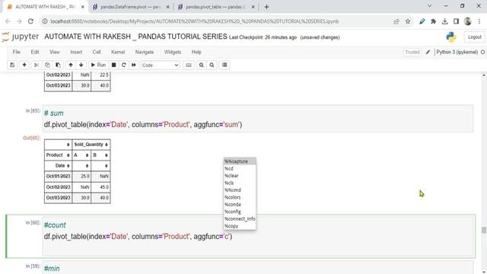Click the #count code cell editor

[259, 237]
